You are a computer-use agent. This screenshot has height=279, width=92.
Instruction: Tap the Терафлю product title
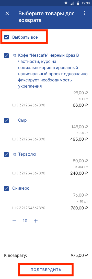[27, 154]
